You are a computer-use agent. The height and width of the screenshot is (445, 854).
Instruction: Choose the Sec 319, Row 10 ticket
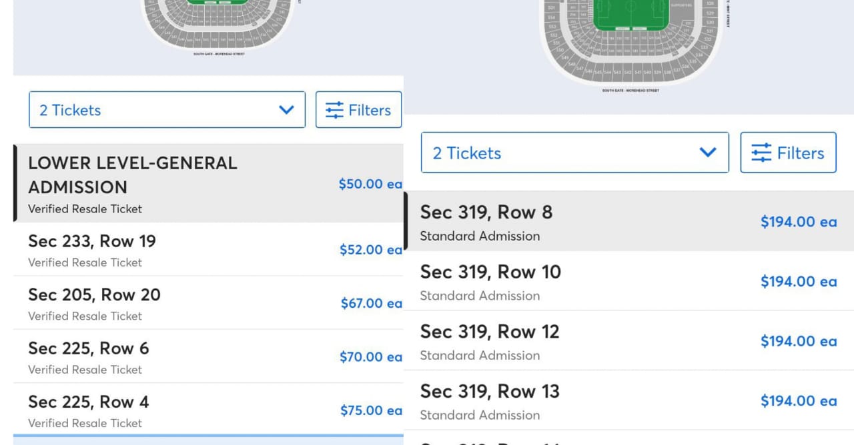tap(600, 282)
